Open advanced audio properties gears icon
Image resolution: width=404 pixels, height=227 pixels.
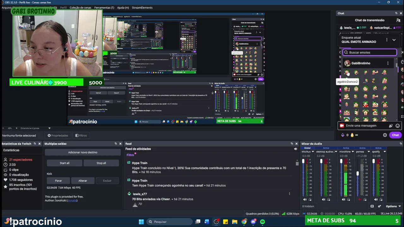[x=379, y=206]
